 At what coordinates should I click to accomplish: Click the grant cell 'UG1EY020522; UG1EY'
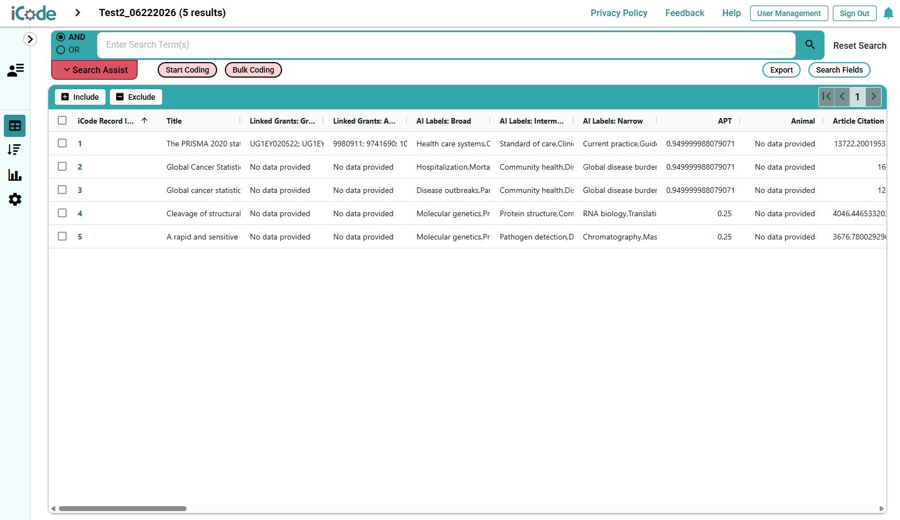286,144
